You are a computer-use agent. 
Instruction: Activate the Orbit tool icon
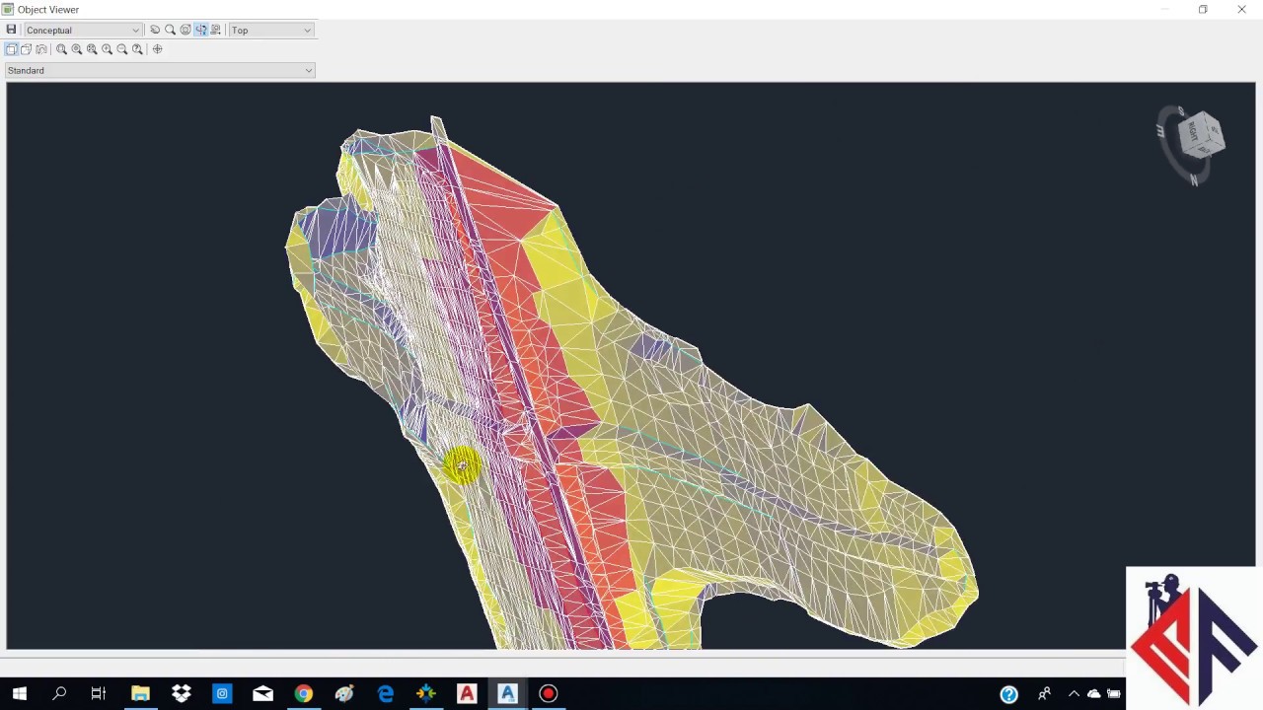[x=186, y=30]
